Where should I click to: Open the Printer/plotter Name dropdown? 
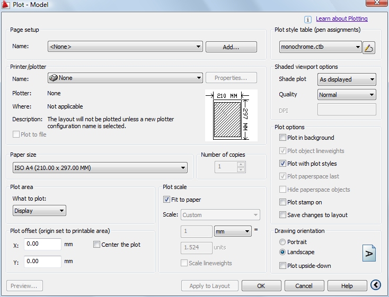point(125,78)
